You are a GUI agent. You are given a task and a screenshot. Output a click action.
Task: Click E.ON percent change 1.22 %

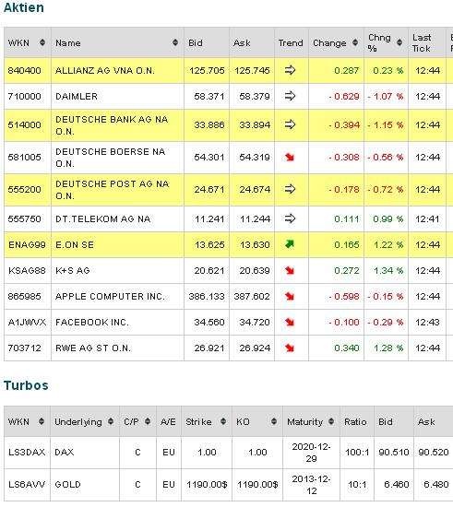(x=388, y=245)
